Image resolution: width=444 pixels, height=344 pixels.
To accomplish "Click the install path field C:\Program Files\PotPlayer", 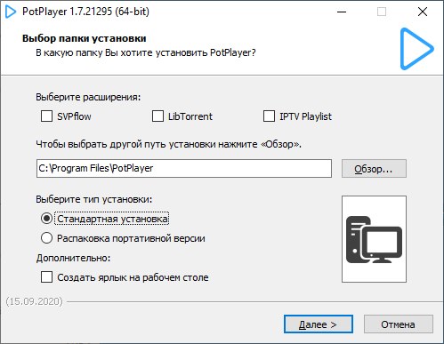I will point(184,168).
